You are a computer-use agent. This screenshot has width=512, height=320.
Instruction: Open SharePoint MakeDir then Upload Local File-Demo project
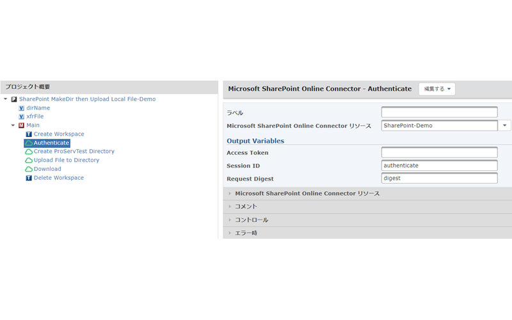coord(87,99)
